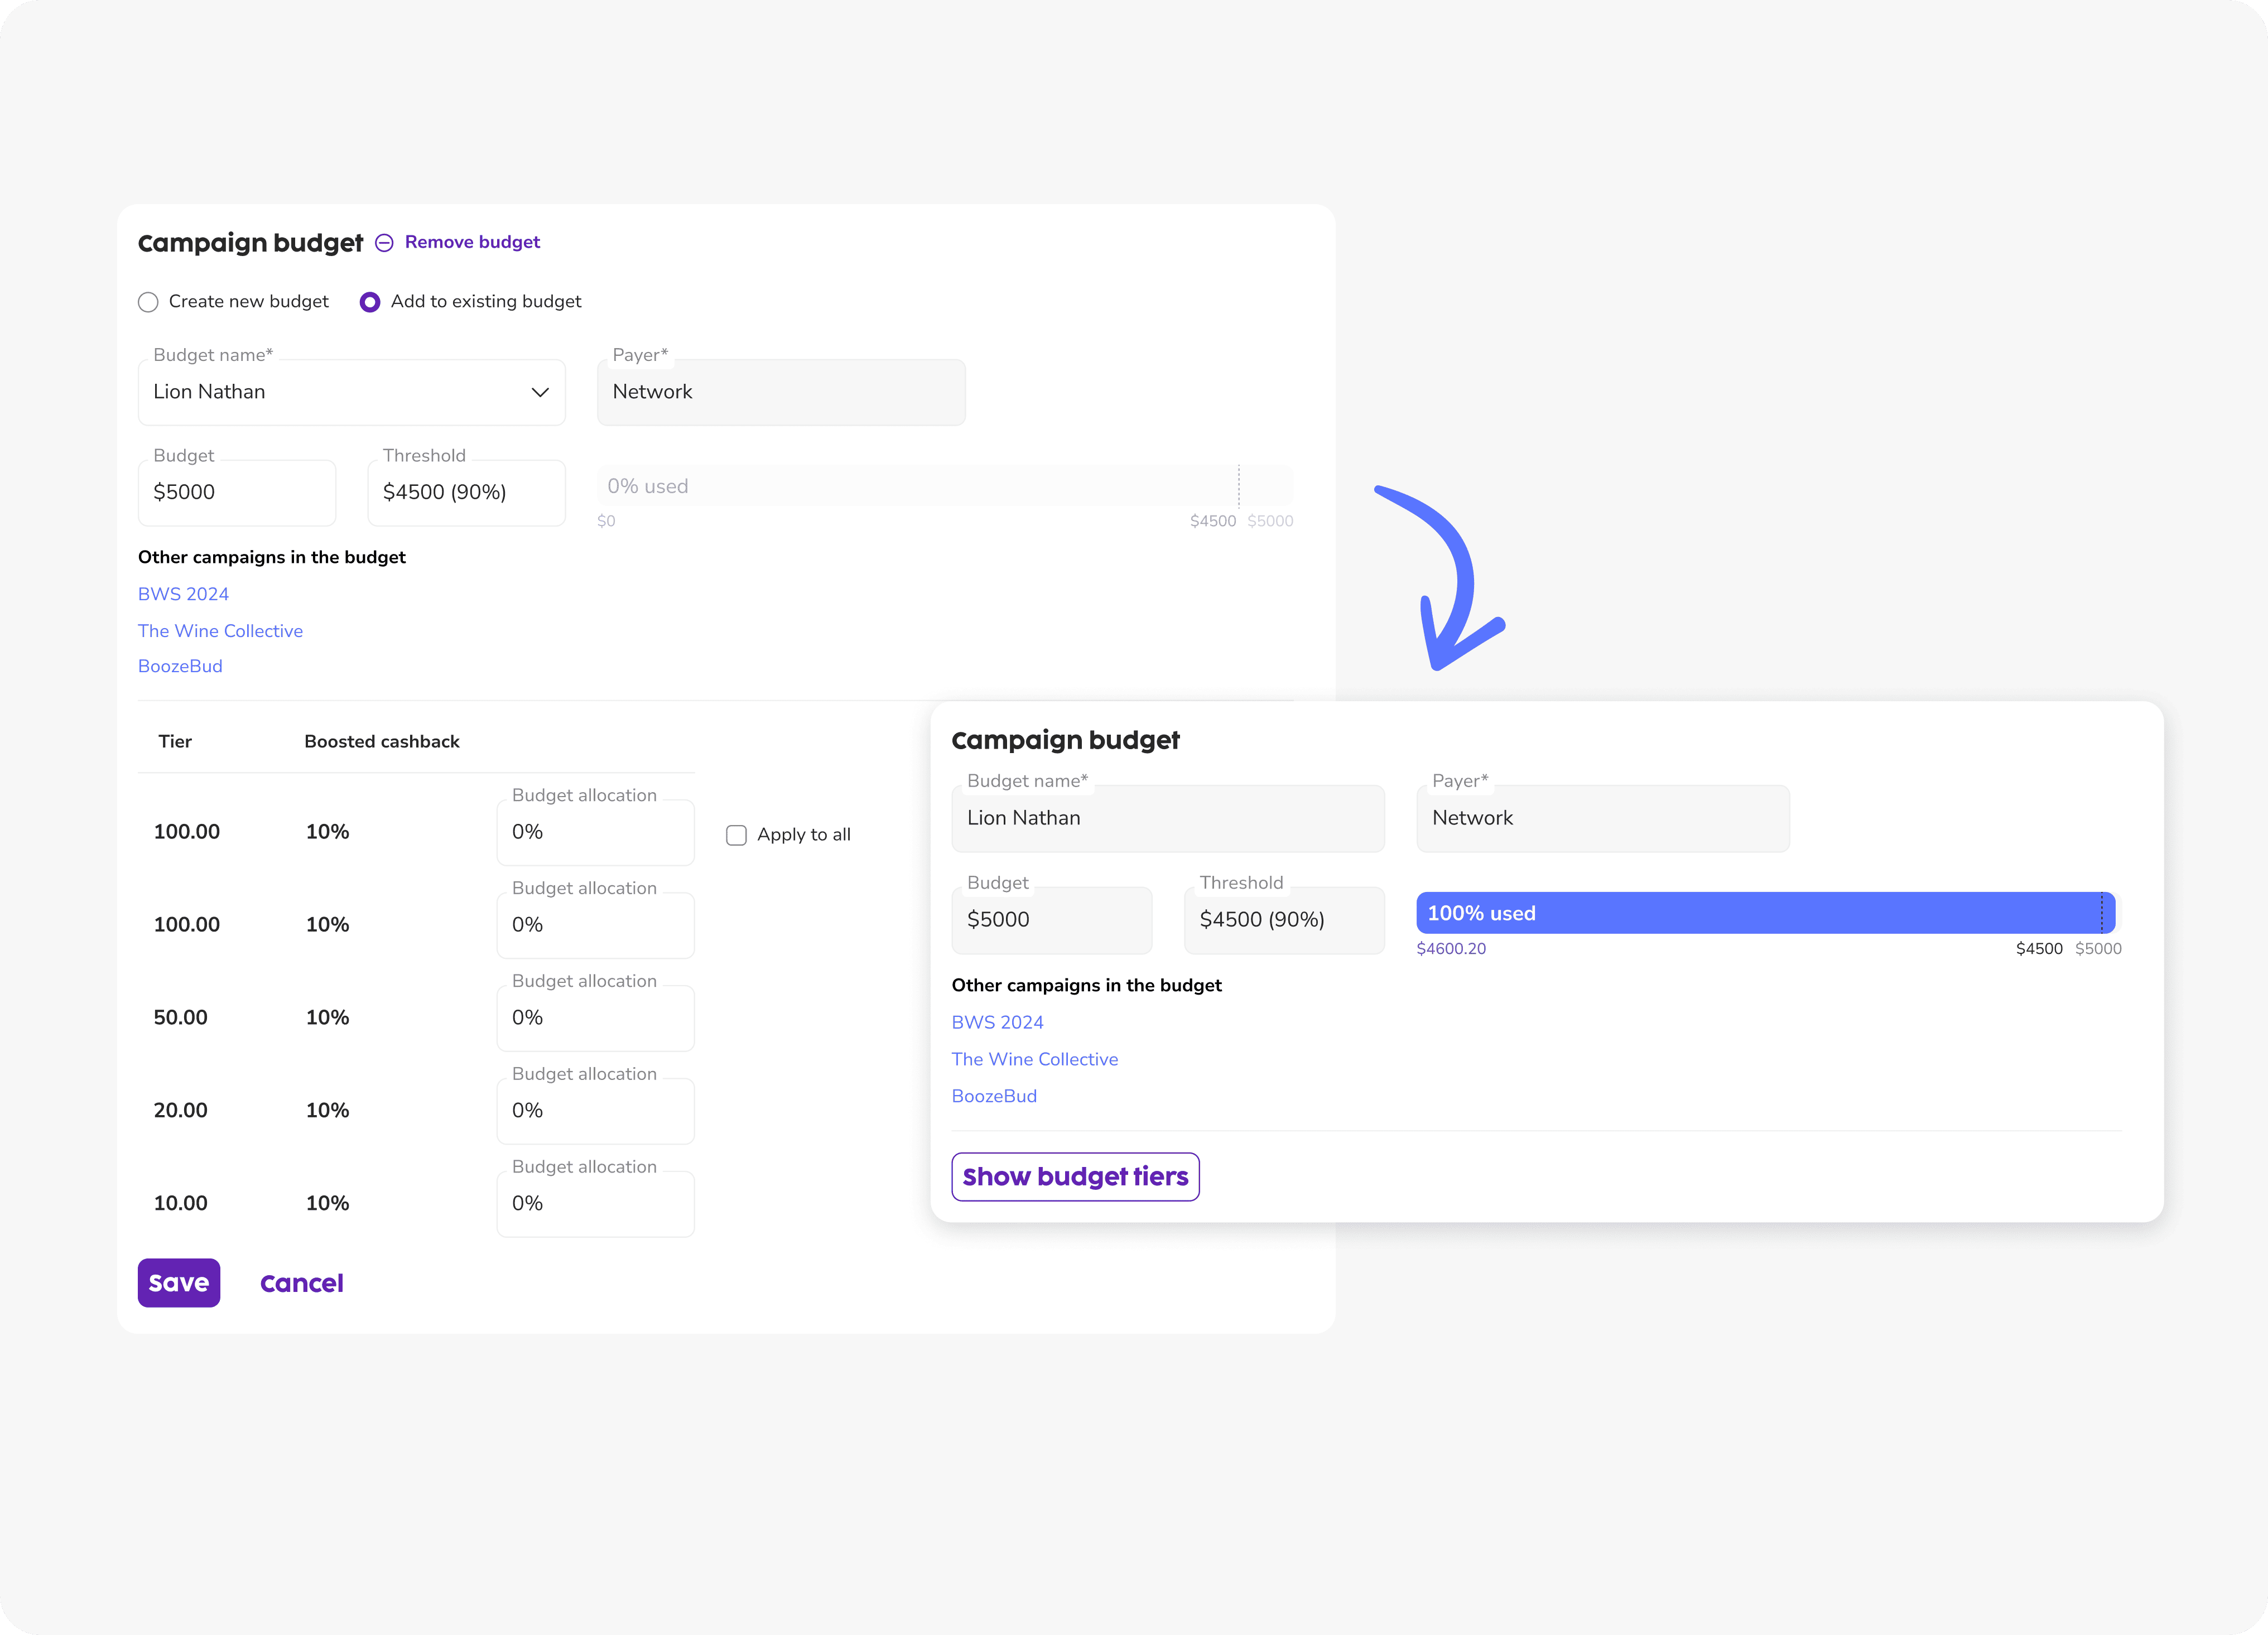Image resolution: width=2268 pixels, height=1635 pixels.
Task: Click the $4500 (90%) Threshold field in left panel
Action: (466, 492)
